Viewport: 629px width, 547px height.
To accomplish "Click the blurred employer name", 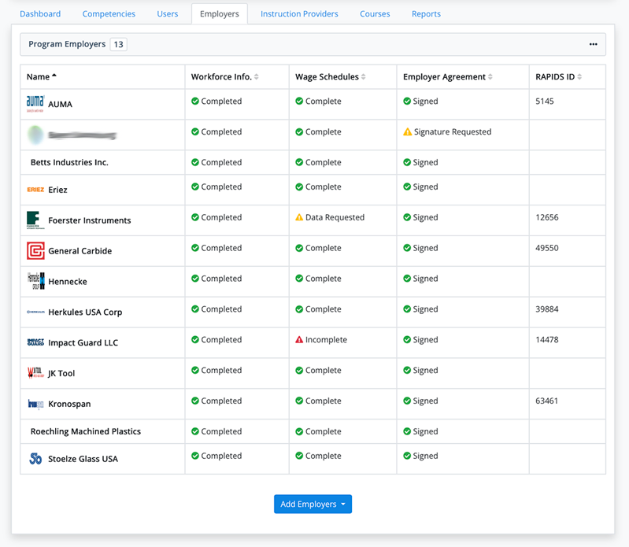I will (x=82, y=135).
